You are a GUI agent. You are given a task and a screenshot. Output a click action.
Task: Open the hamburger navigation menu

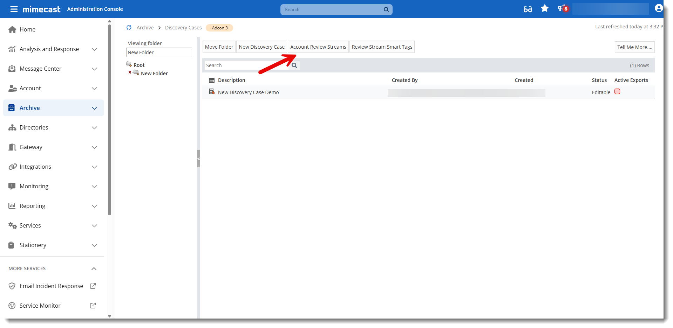point(14,9)
